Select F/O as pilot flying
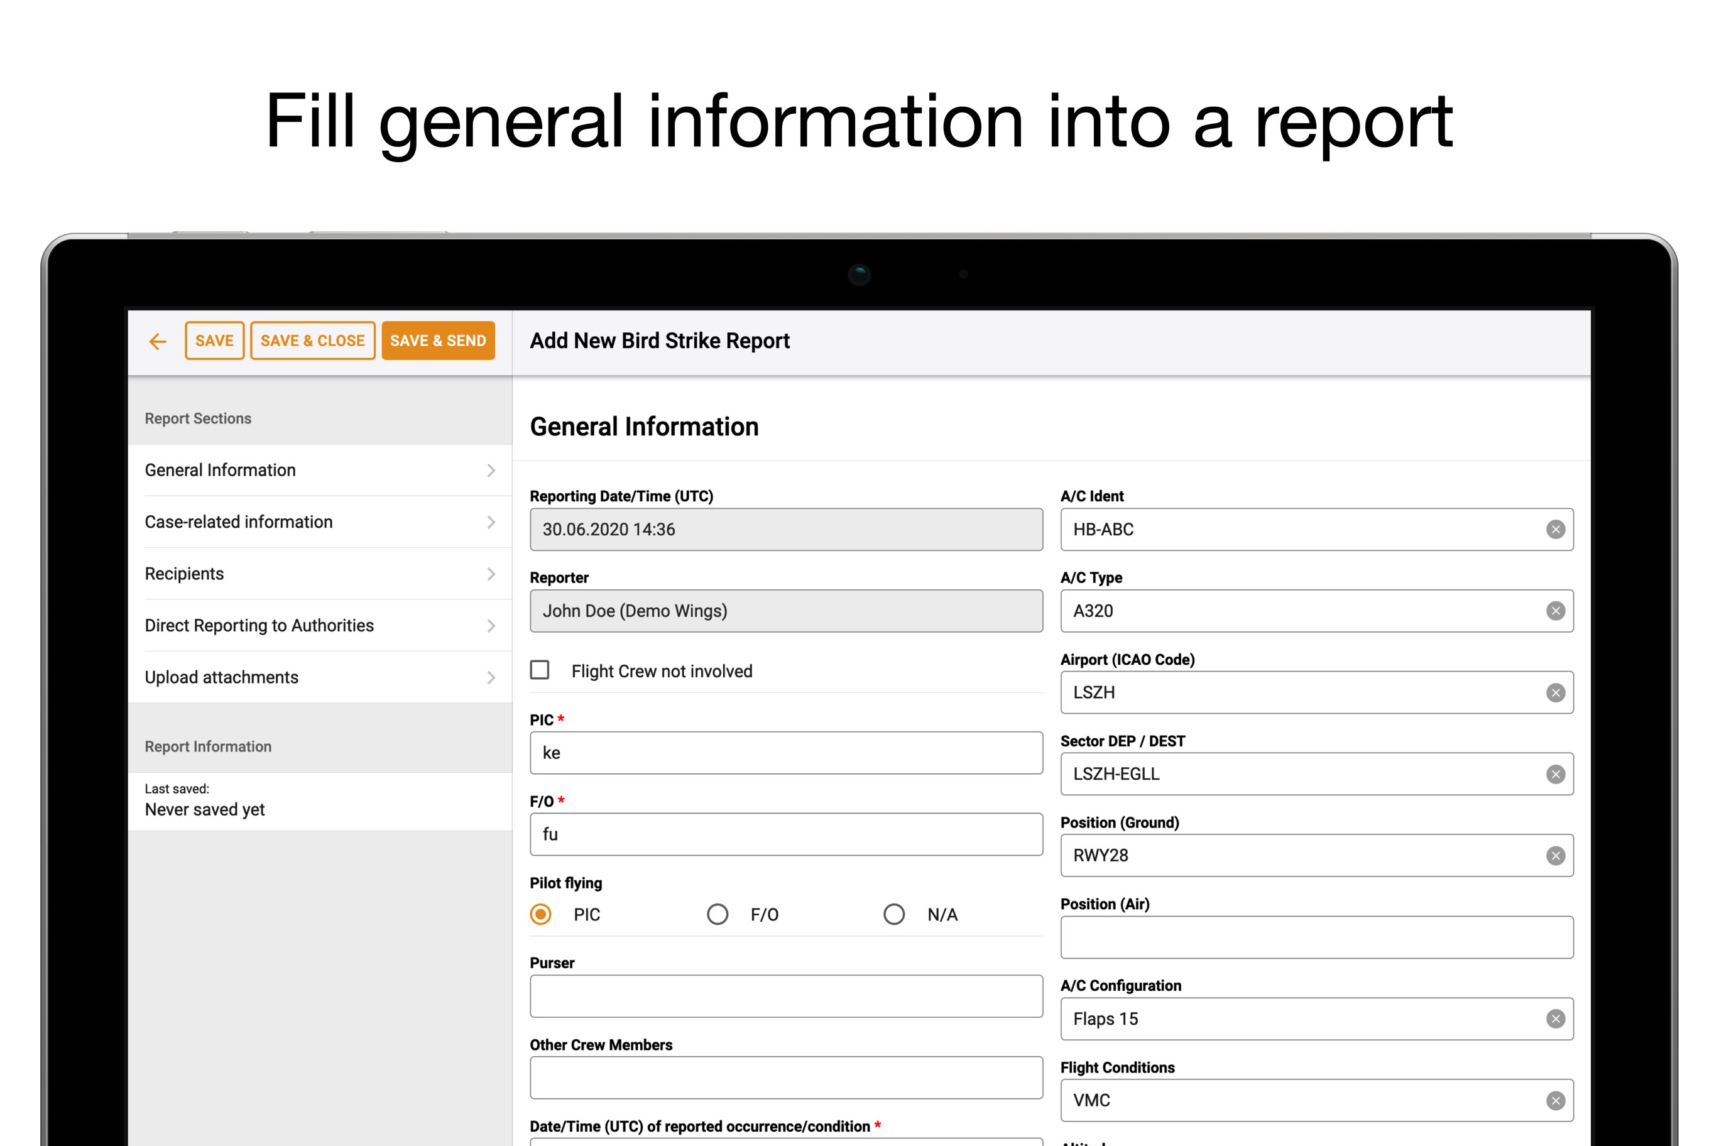 717,914
